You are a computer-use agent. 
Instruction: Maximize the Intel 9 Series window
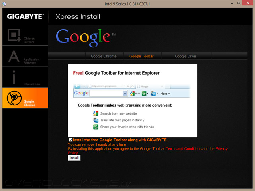tap(239, 3)
